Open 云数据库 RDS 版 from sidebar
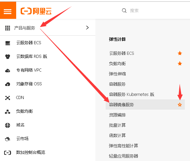 (32, 56)
